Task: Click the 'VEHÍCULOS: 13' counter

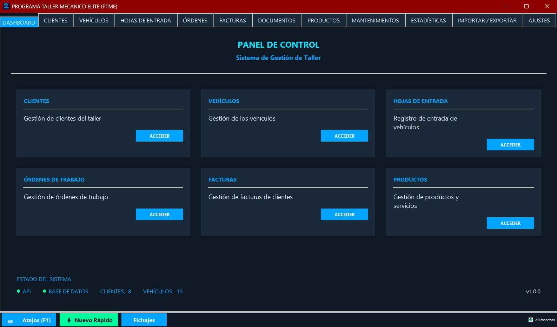Action: click(x=163, y=291)
